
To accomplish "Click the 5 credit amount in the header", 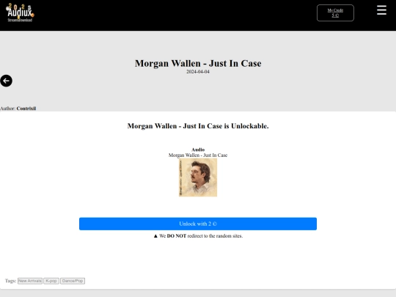I will pyautogui.click(x=335, y=15).
